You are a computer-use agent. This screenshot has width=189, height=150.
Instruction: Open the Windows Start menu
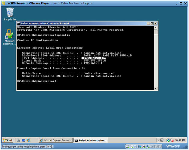pos(8,140)
